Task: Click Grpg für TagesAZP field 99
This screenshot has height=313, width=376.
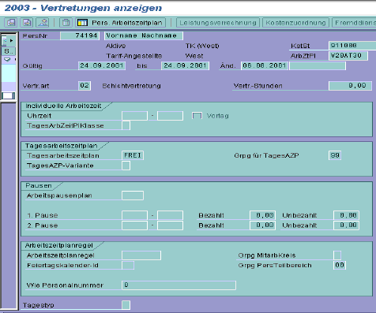Action: 335,155
